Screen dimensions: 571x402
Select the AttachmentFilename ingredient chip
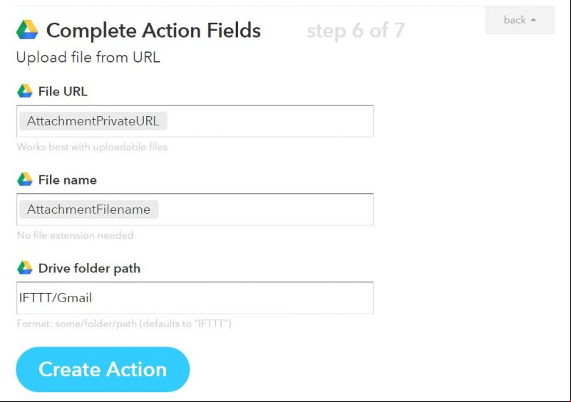point(89,210)
